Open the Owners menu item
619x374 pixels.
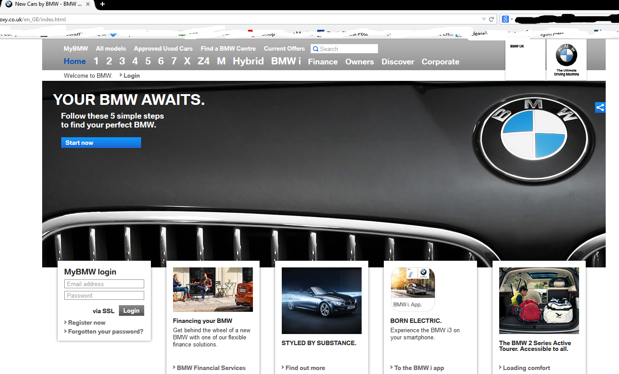359,62
